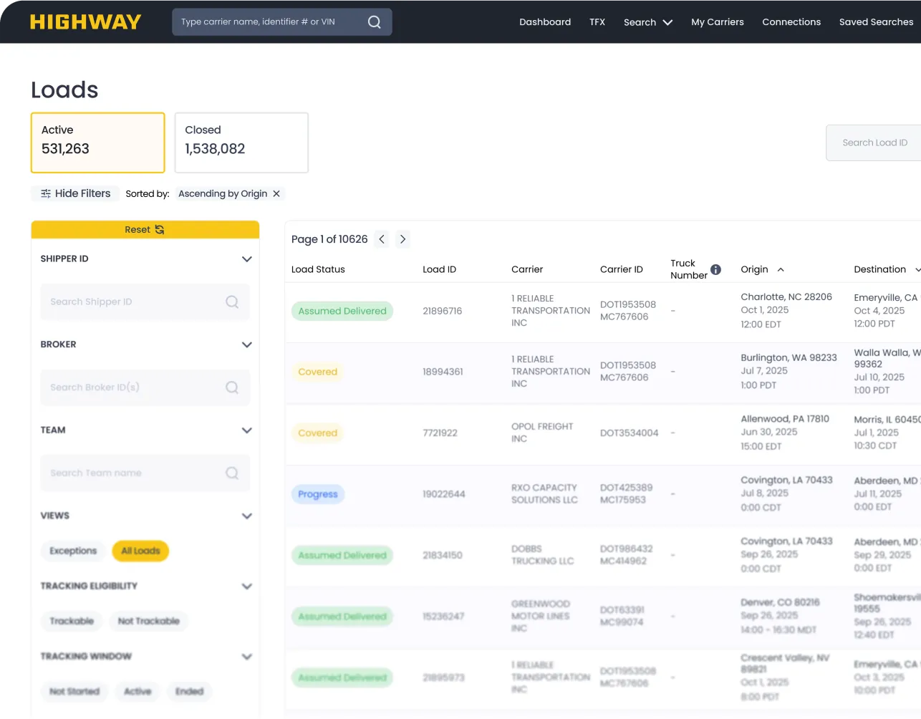The height and width of the screenshot is (719, 921).
Task: Focus the Search Load ID field
Action: tap(874, 143)
